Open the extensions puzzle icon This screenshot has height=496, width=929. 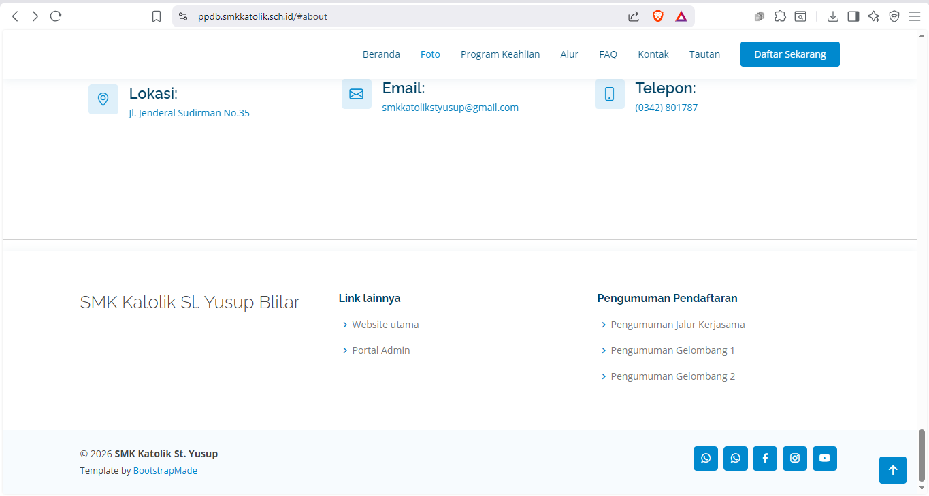[x=781, y=16]
